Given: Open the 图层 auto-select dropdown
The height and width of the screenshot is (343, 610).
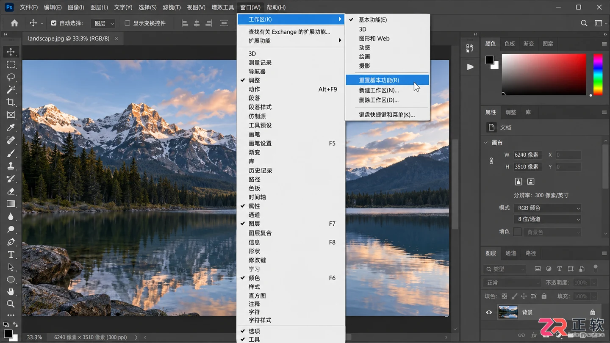Looking at the screenshot, I should pos(104,23).
